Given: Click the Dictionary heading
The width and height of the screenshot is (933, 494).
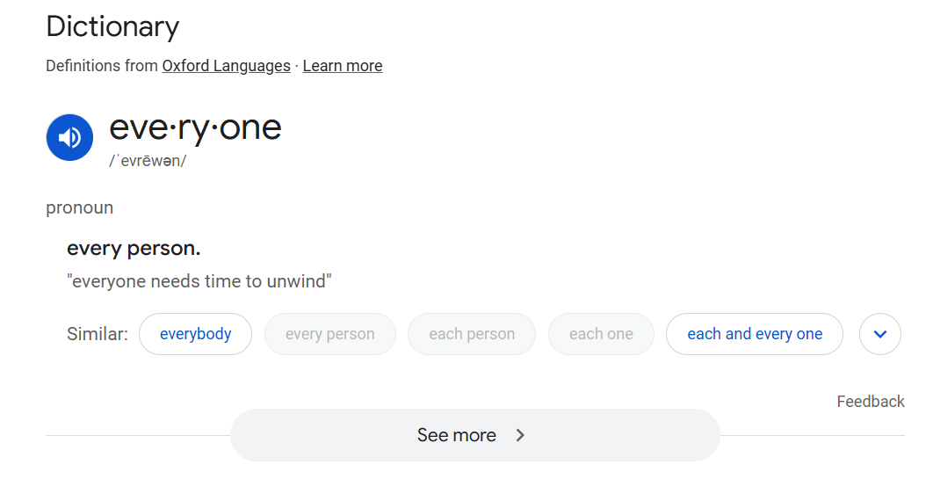Looking at the screenshot, I should pyautogui.click(x=112, y=26).
